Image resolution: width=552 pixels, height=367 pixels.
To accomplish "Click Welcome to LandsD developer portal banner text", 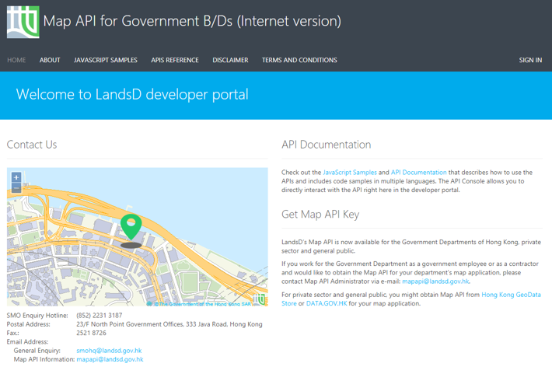I will pyautogui.click(x=132, y=94).
